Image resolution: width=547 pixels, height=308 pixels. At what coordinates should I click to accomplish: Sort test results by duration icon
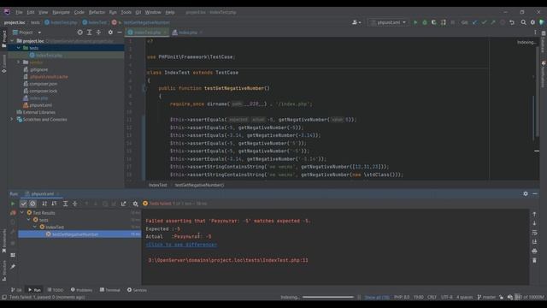coord(54,204)
